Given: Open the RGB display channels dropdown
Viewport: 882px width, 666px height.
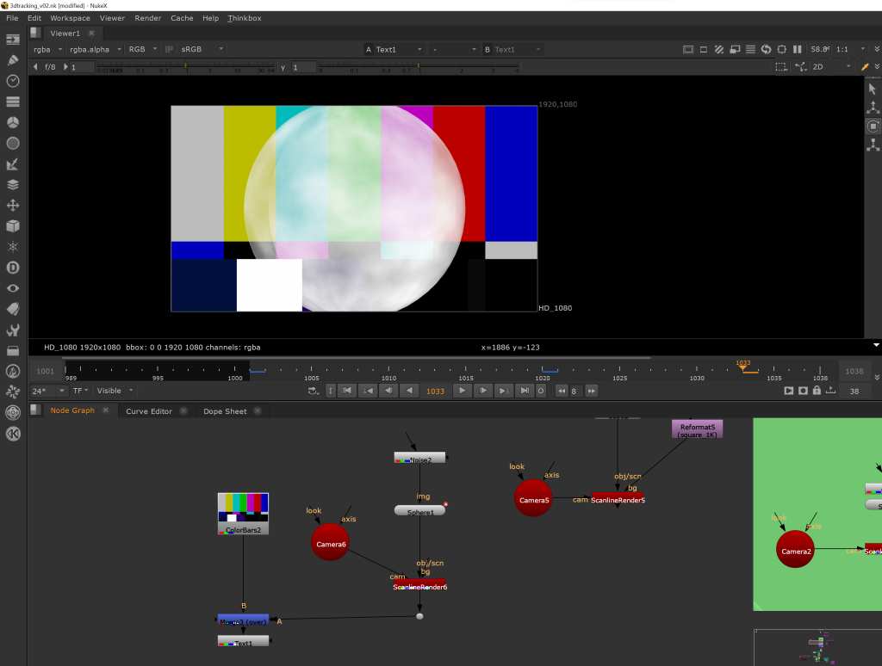Looking at the screenshot, I should pos(142,49).
